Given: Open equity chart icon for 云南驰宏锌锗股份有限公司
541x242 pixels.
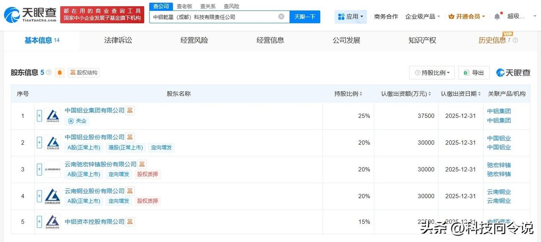Looking at the screenshot, I should (x=142, y=164).
